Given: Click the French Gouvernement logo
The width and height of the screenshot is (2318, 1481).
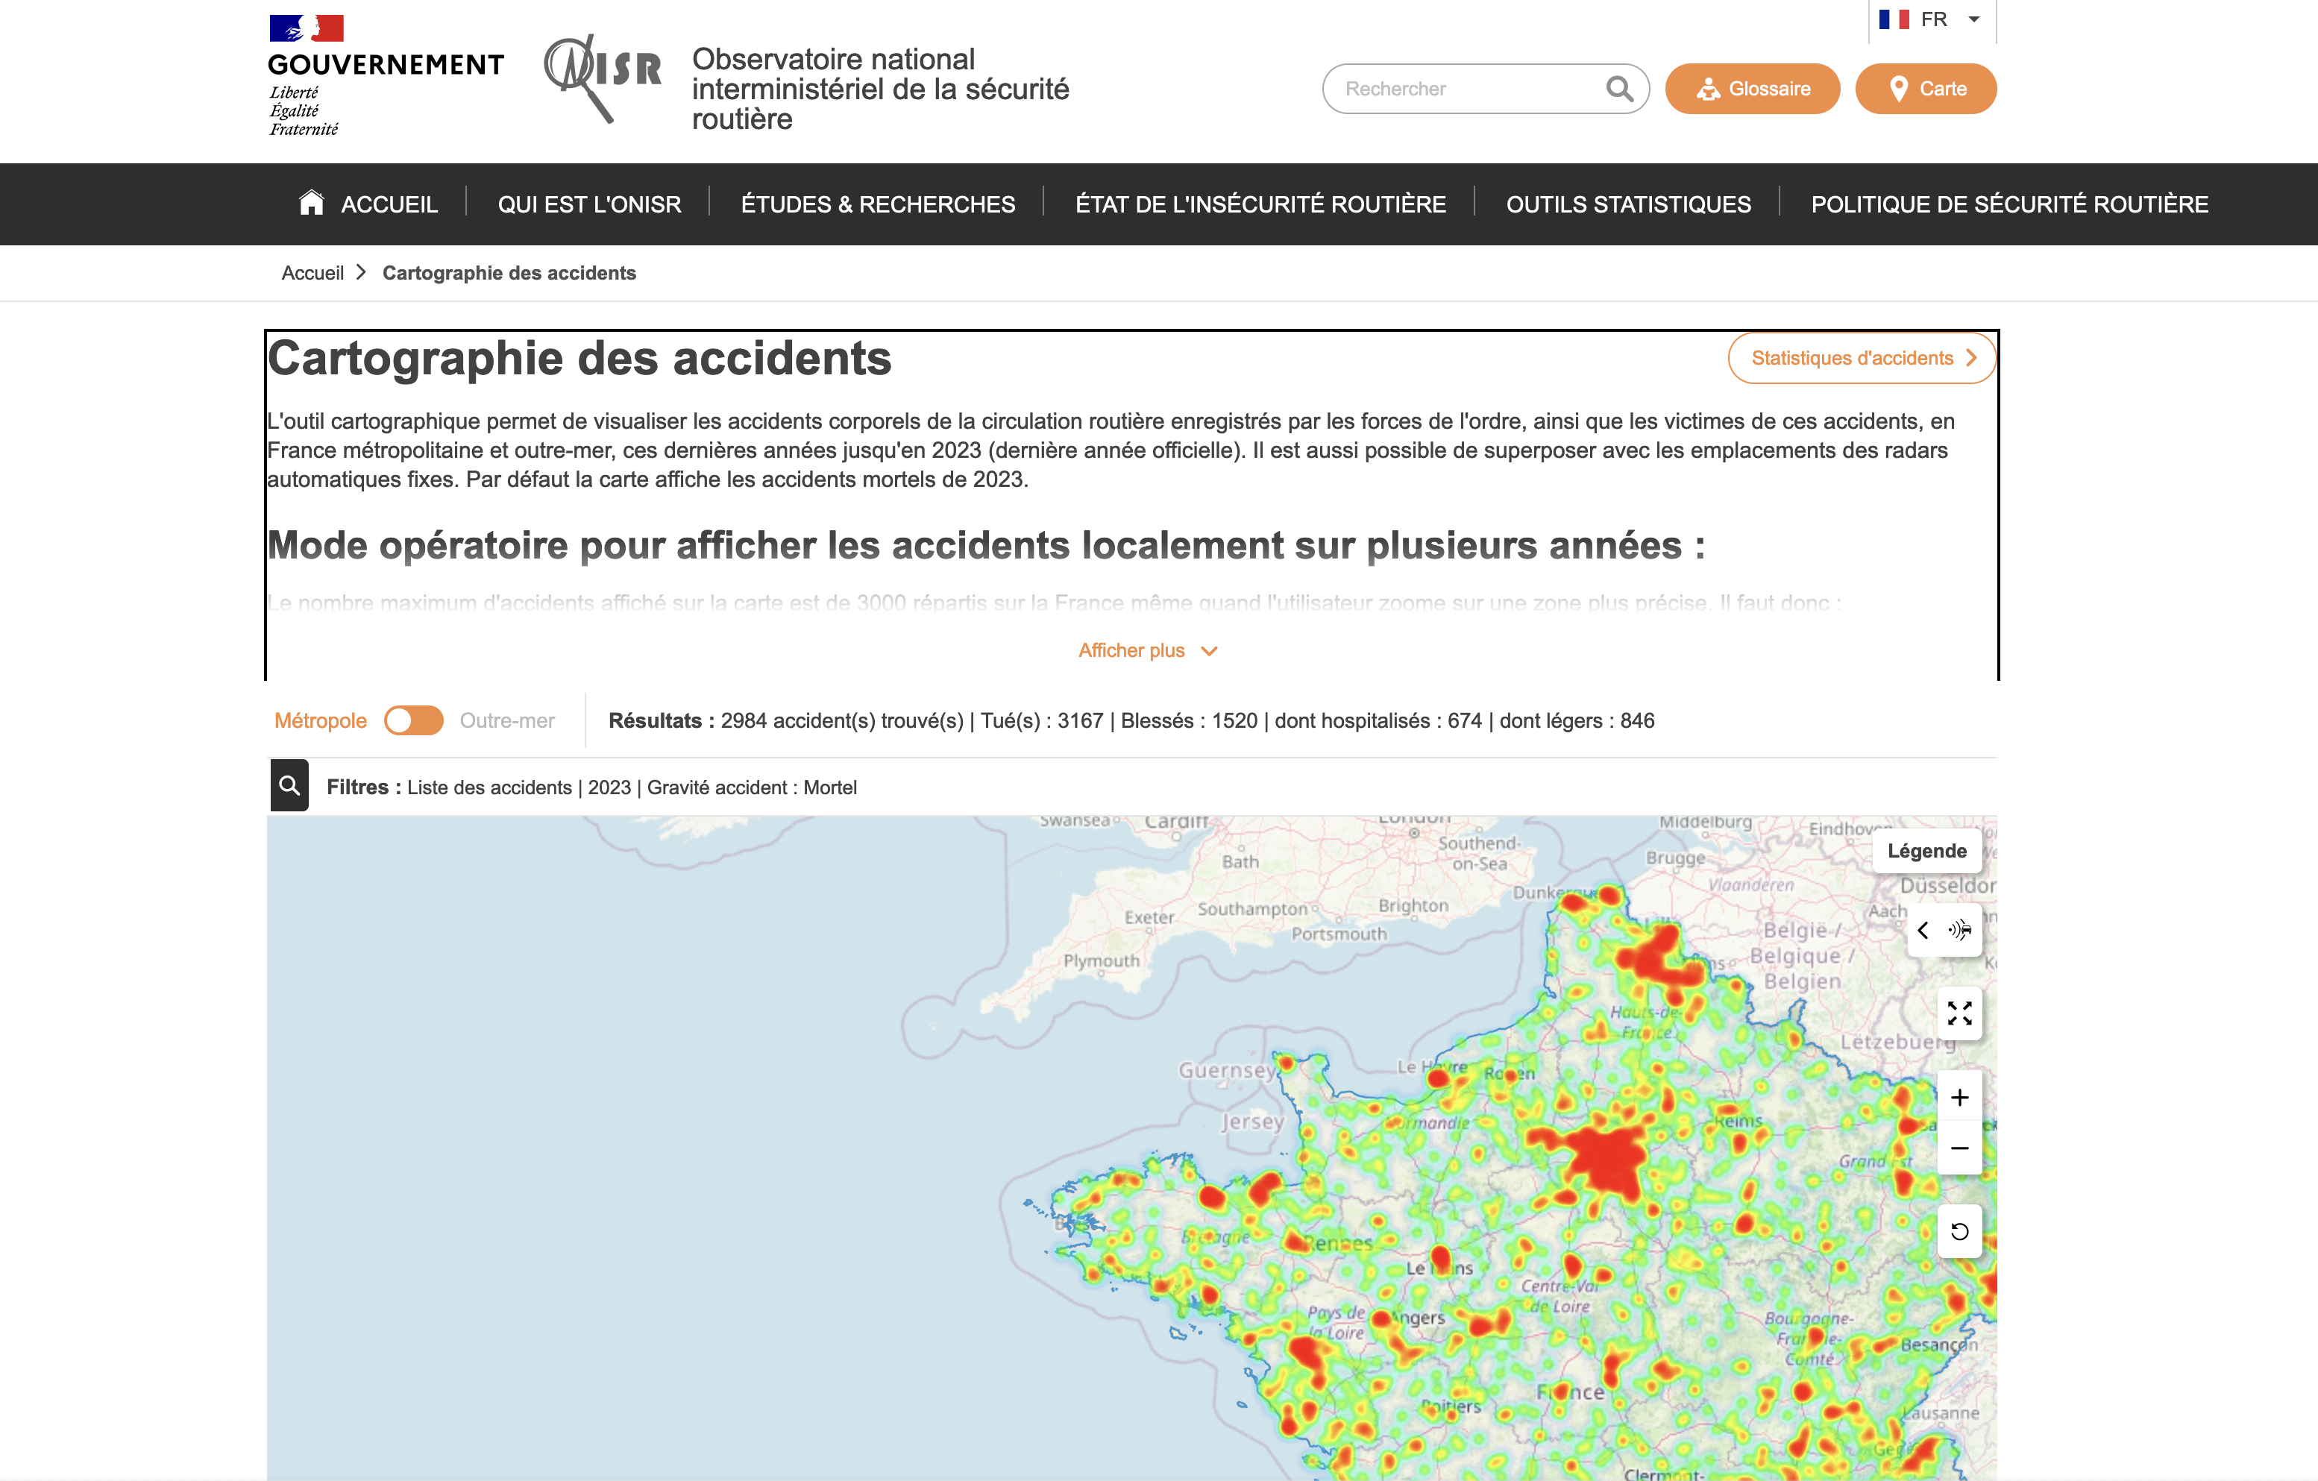Looking at the screenshot, I should pos(385,75).
